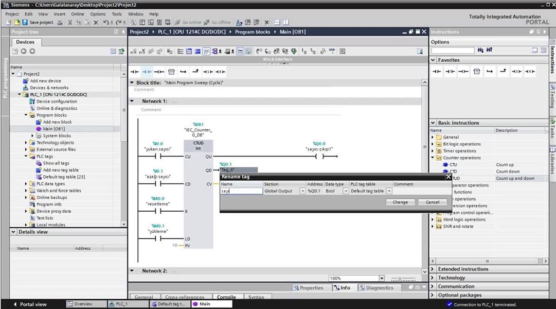Expand Network 2 in the editor
556x309 pixels.
[x=132, y=271]
